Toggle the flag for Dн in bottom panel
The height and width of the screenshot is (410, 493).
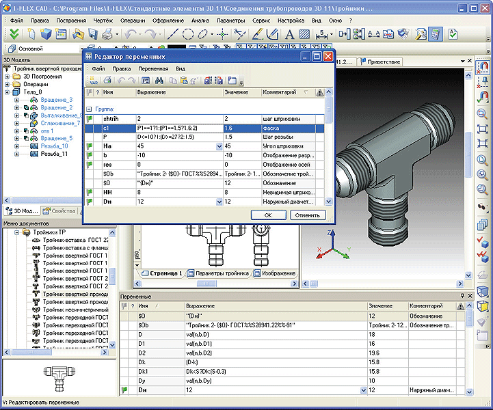(x=124, y=390)
